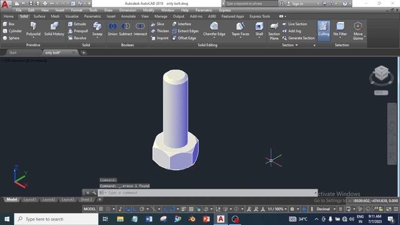Switch to the Layout1 tab
Image resolution: width=400 pixels, height=225 pixels.
(x=29, y=199)
